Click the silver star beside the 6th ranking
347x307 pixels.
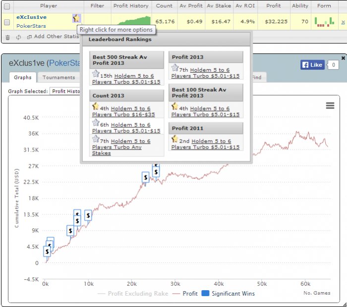pyautogui.click(x=96, y=122)
